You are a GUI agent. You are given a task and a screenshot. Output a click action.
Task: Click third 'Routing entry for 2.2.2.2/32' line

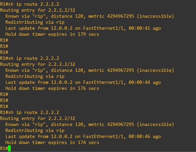(38, 118)
